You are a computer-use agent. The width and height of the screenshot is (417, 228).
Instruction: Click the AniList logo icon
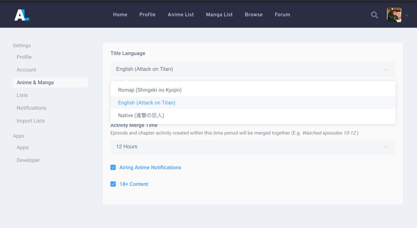click(x=22, y=15)
